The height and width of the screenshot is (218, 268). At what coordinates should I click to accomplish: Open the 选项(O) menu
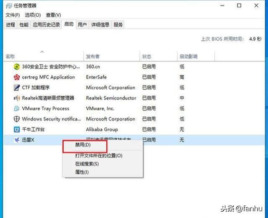point(33,15)
